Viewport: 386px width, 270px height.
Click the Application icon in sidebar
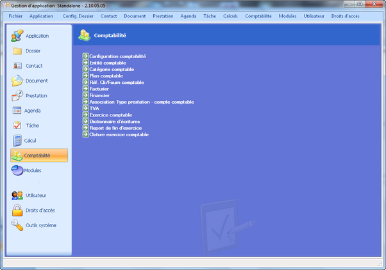tap(17, 36)
